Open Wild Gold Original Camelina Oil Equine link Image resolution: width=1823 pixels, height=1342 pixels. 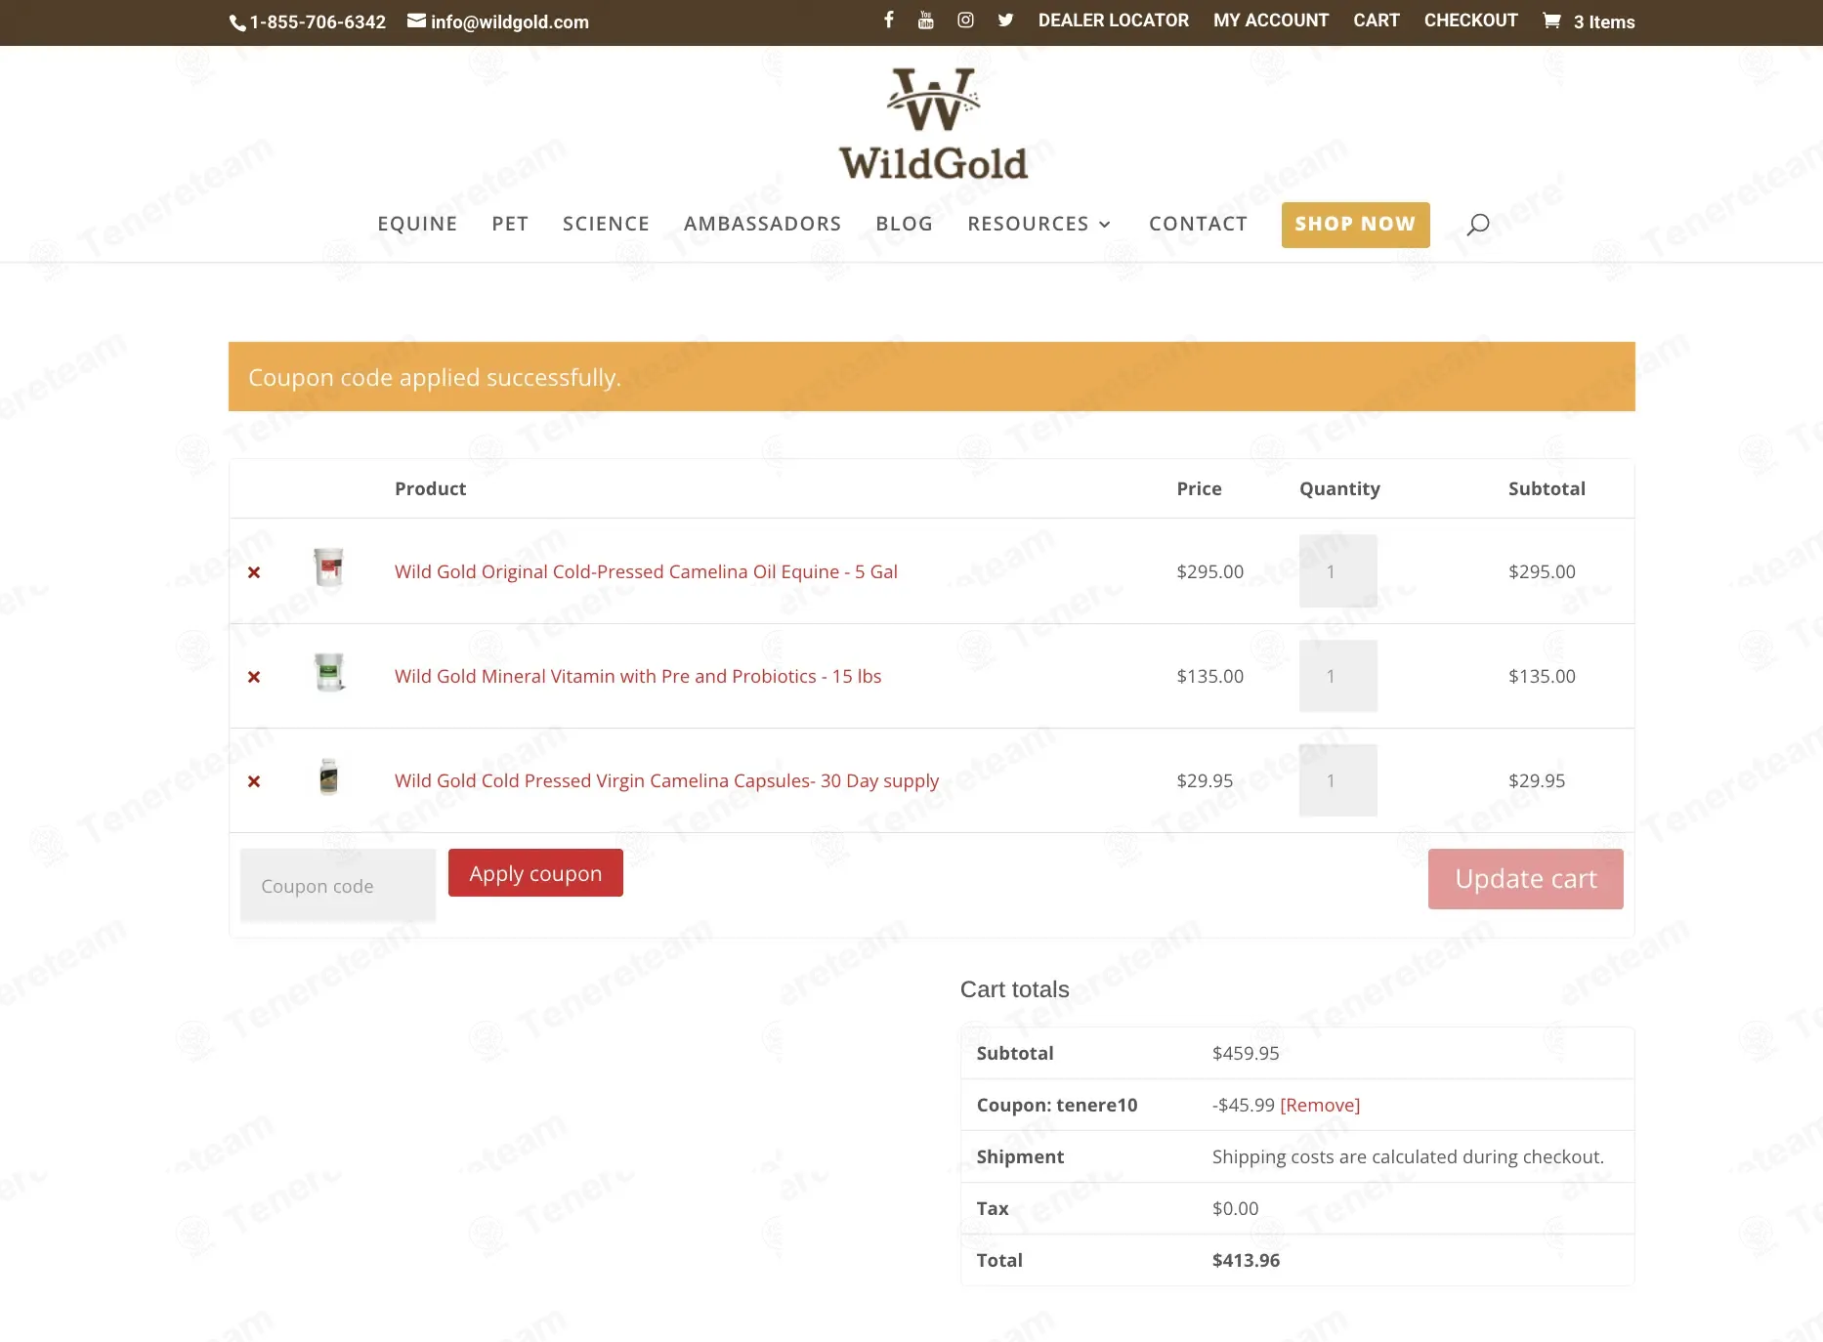tap(646, 572)
